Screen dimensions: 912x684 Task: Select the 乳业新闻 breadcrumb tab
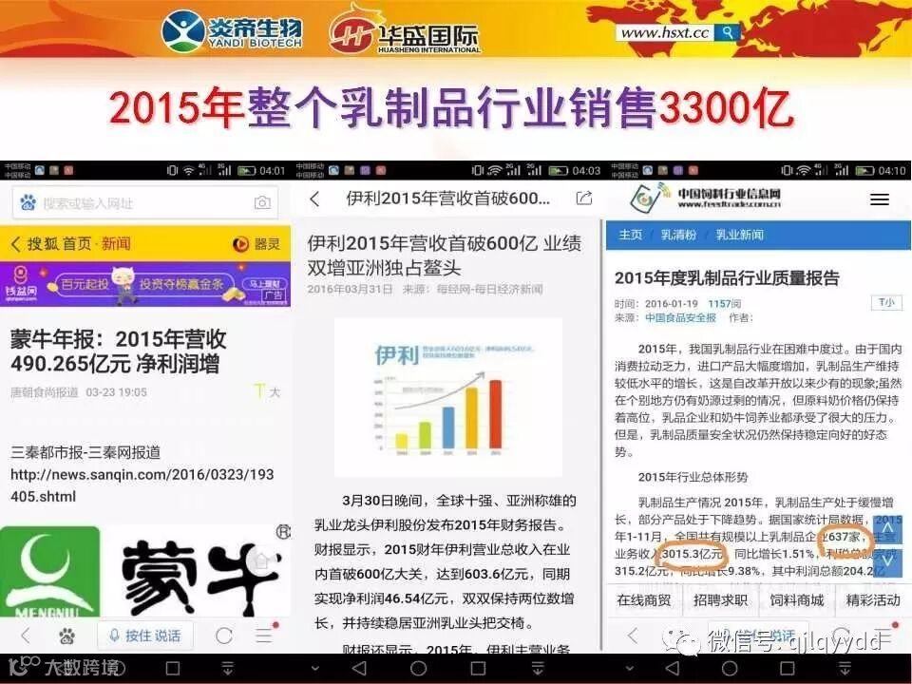pyautogui.click(x=739, y=235)
